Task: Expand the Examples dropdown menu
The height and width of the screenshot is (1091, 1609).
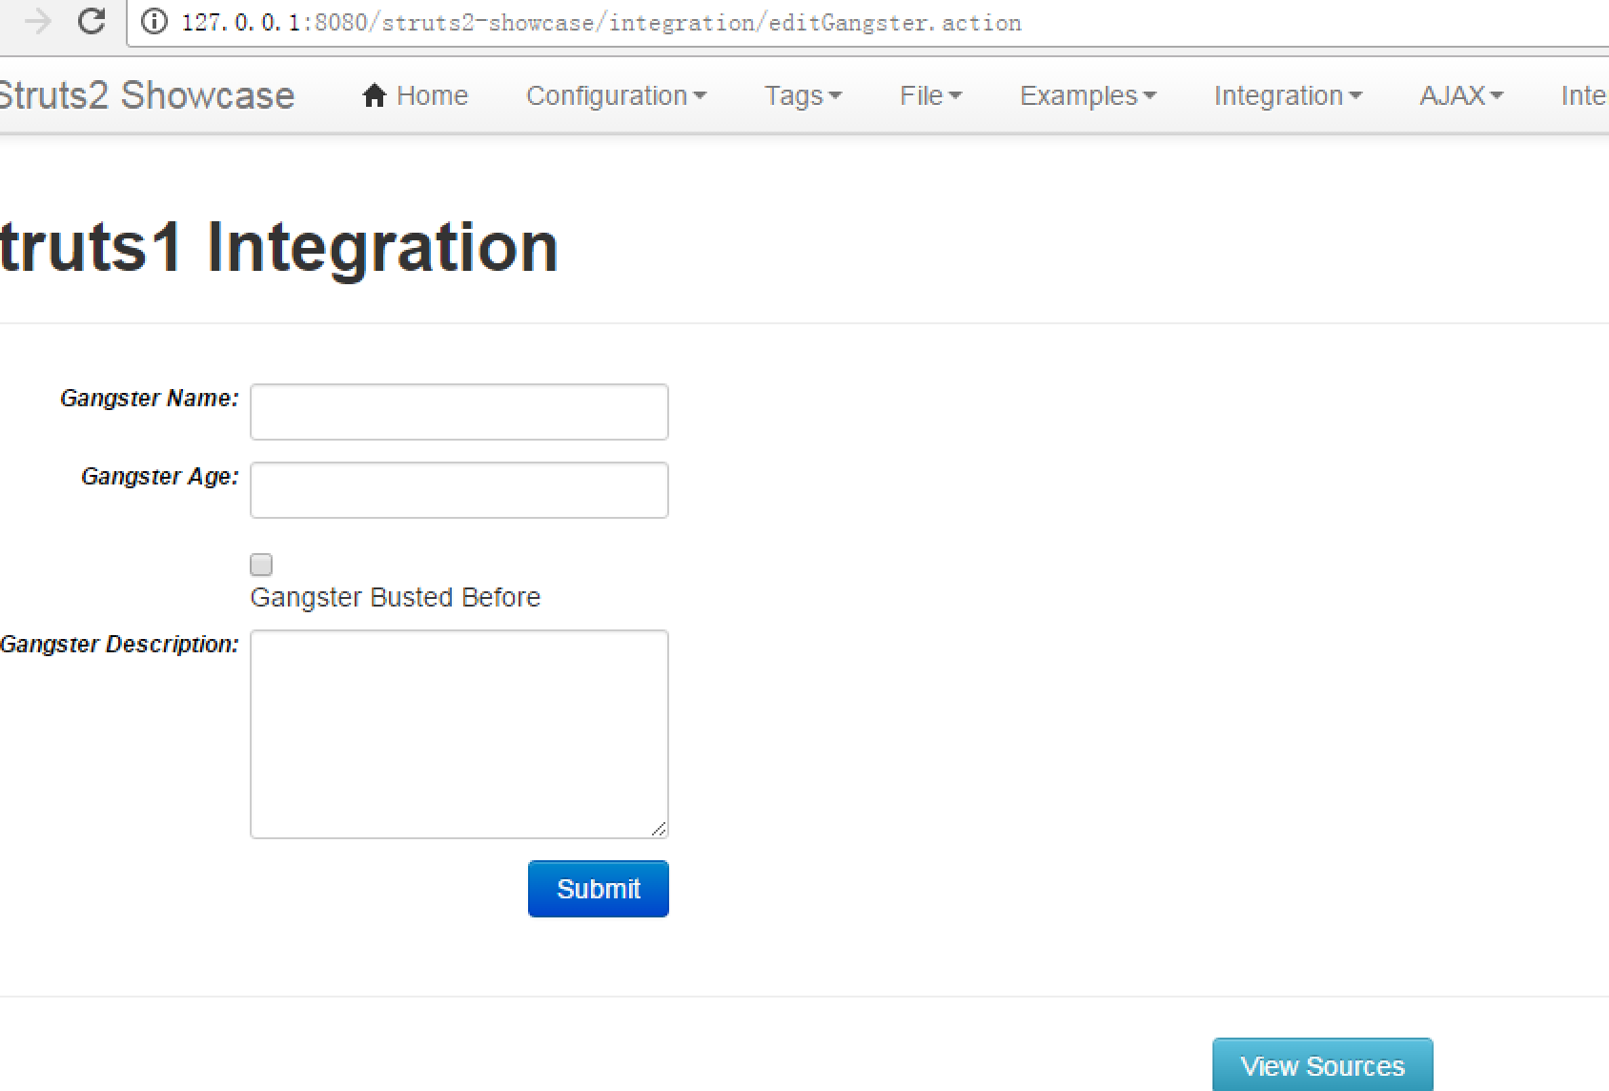Action: coord(1088,95)
